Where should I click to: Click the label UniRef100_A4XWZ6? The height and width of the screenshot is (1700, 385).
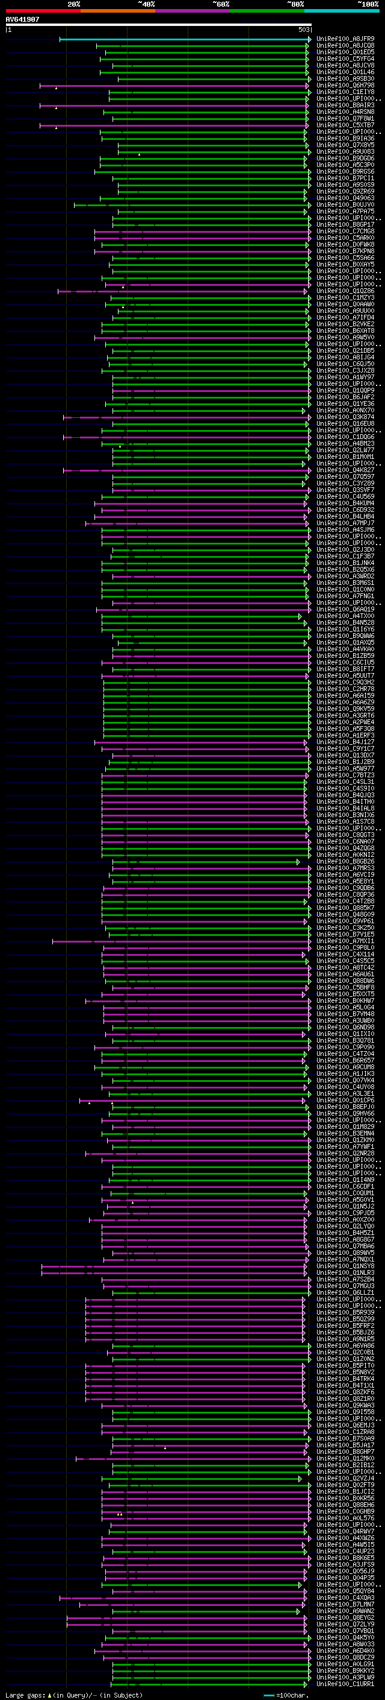click(345, 1538)
